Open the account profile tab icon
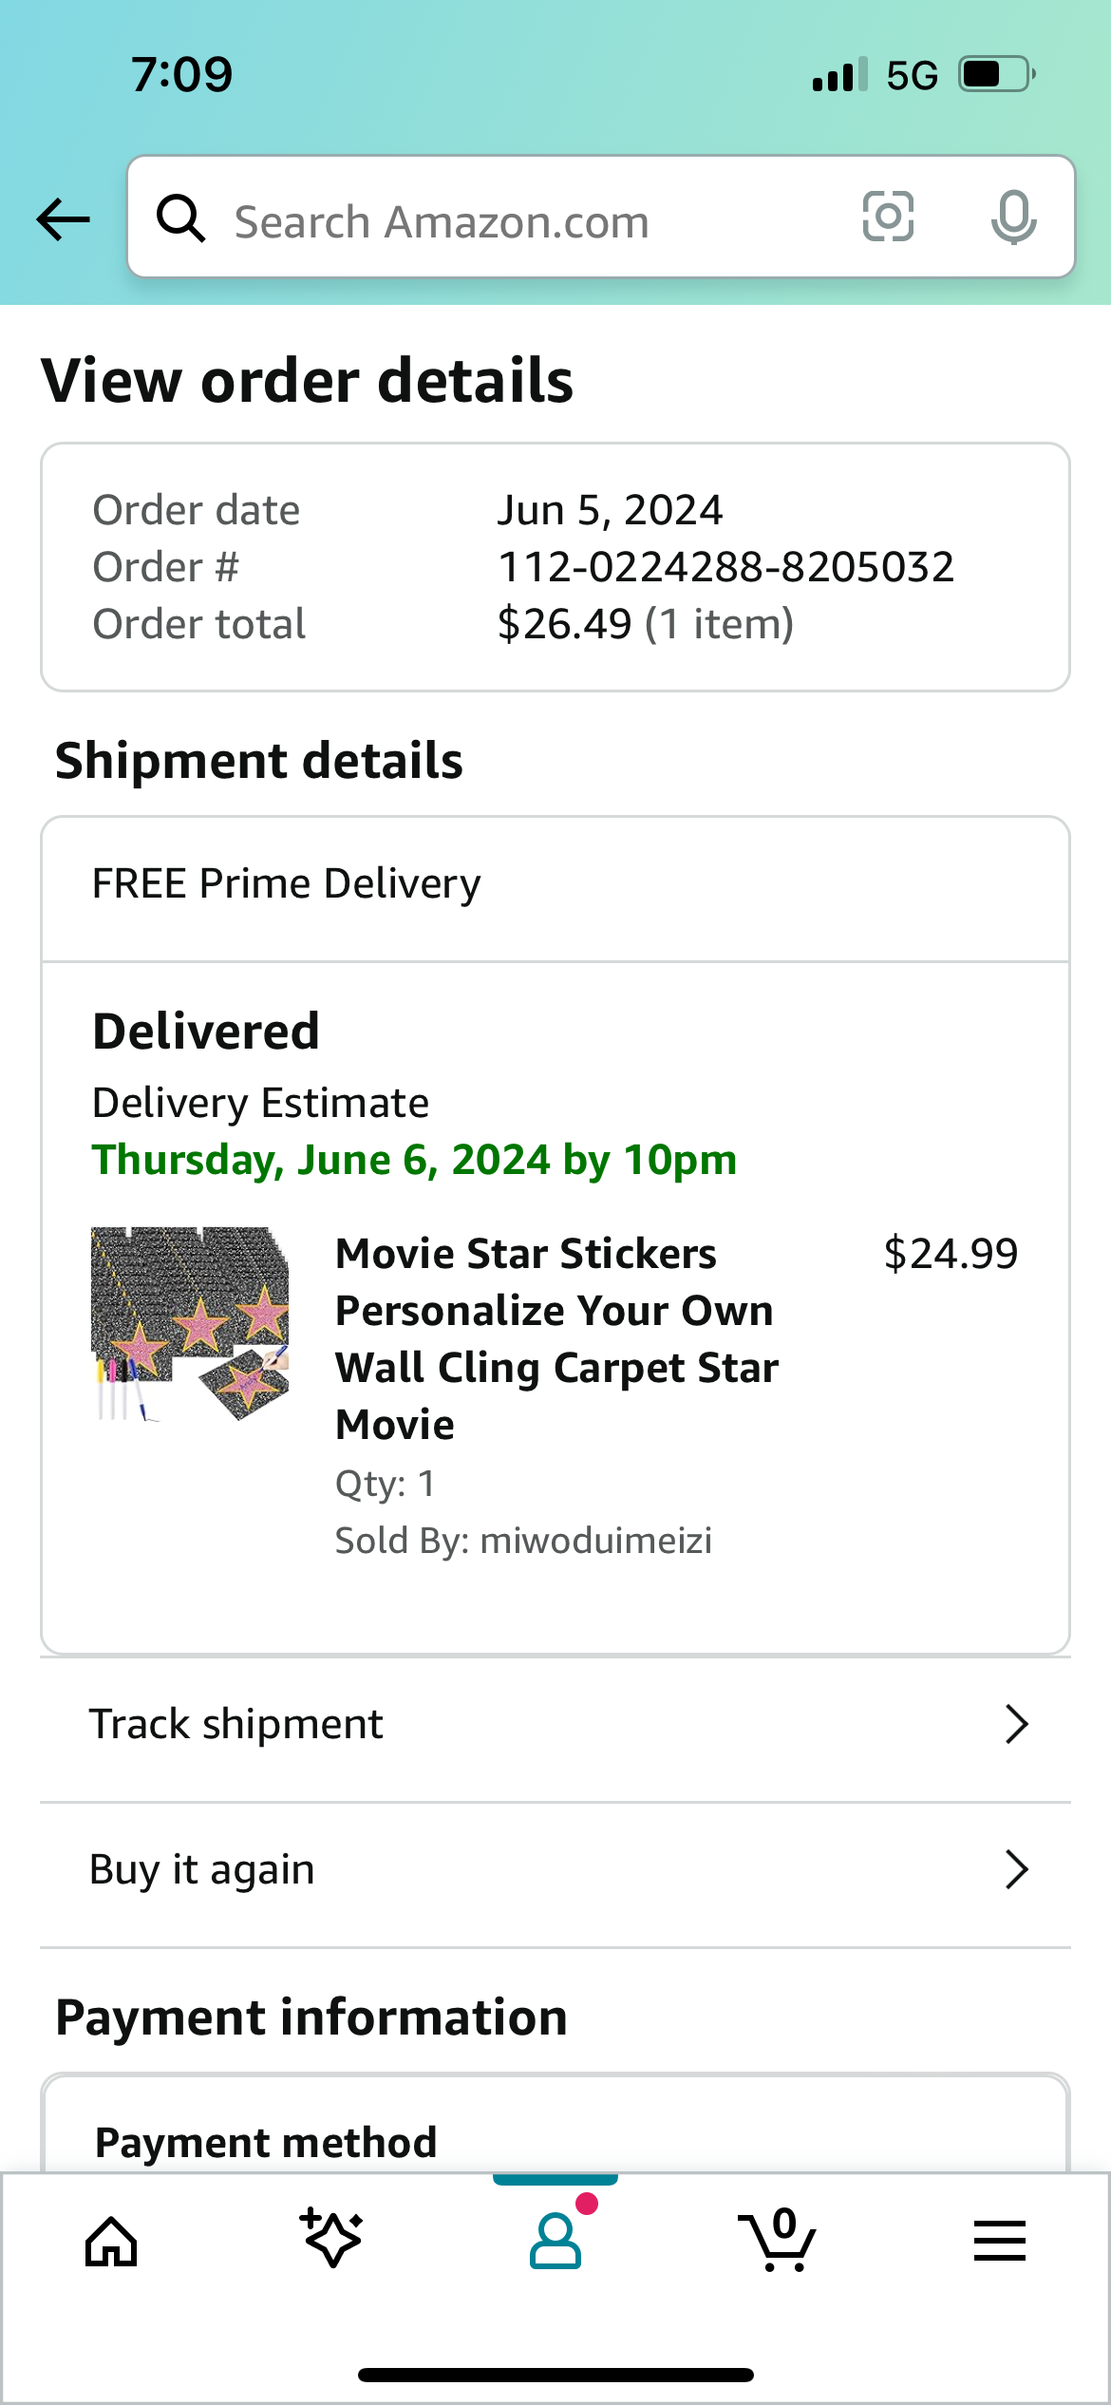Image resolution: width=1111 pixels, height=2405 pixels. click(x=555, y=2241)
